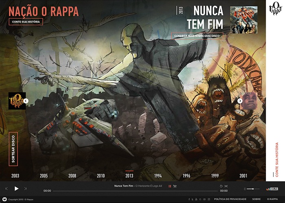Click the track title Nunca Tem Fim
This screenshot has height=203, width=285.
(x=124, y=186)
